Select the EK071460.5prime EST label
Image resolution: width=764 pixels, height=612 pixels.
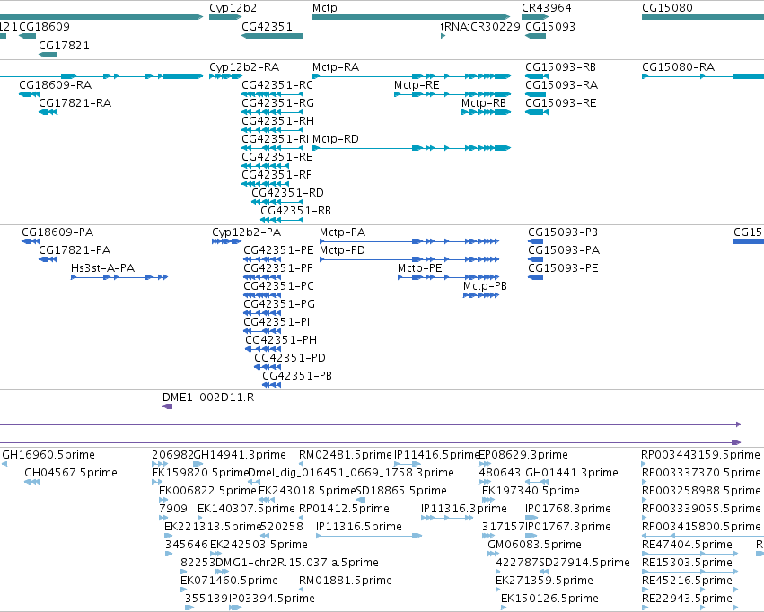(229, 581)
